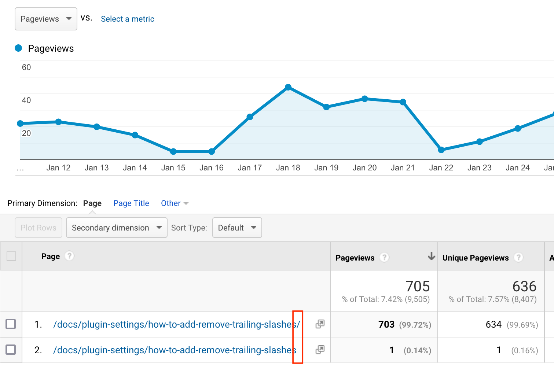Click the Plot Rows button
This screenshot has height=387, width=554.
(38, 228)
